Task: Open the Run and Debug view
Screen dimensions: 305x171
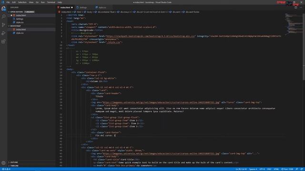Action: pyautogui.click(x=3, y=33)
